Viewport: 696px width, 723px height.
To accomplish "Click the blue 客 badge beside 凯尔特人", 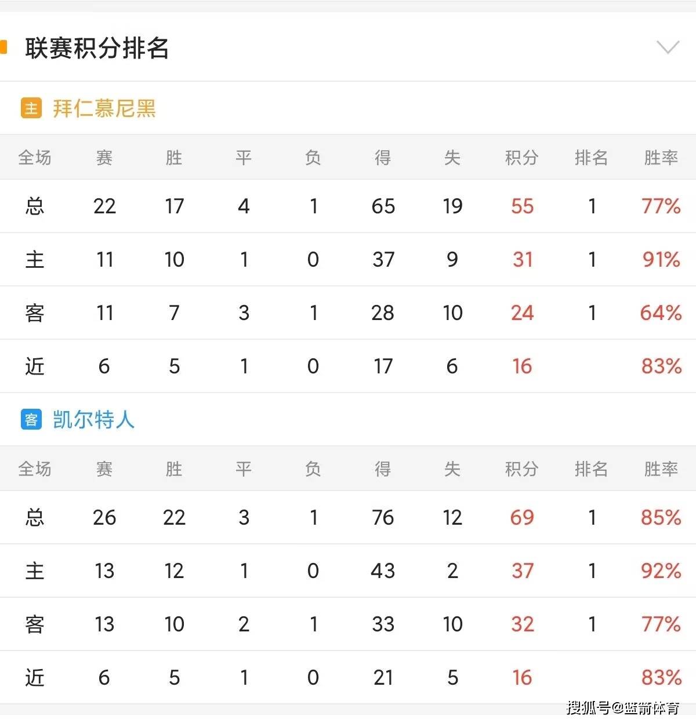I will (x=32, y=420).
